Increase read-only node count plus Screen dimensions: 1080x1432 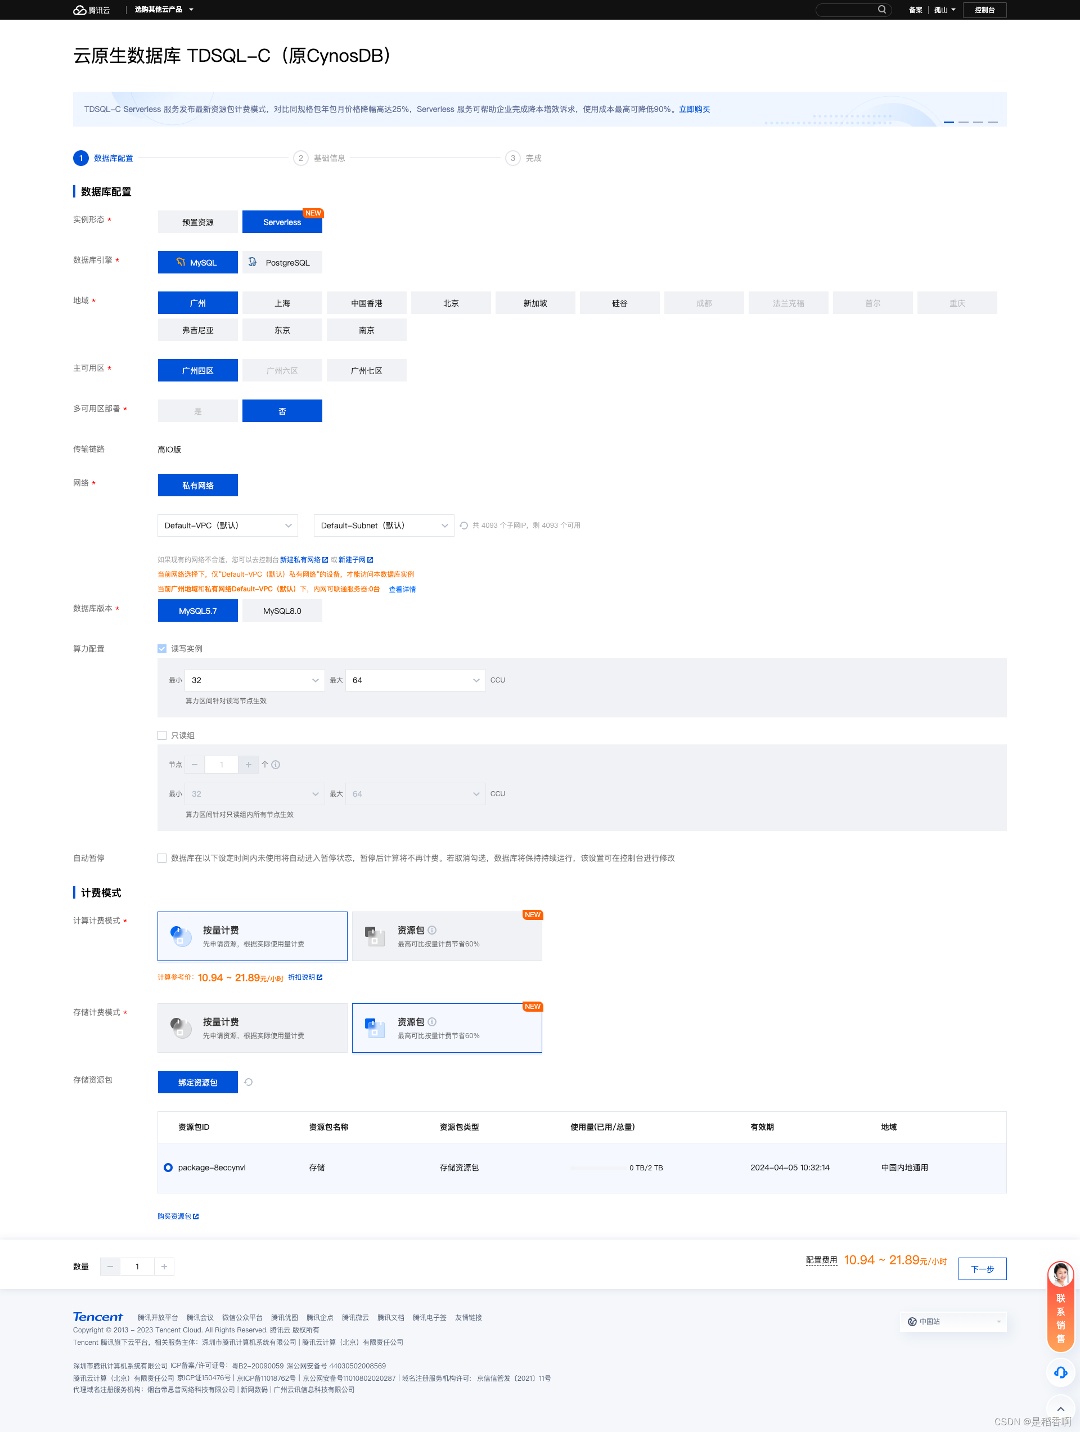click(249, 765)
